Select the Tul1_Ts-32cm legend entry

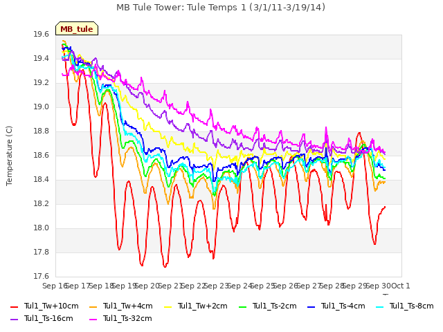[120, 318]
